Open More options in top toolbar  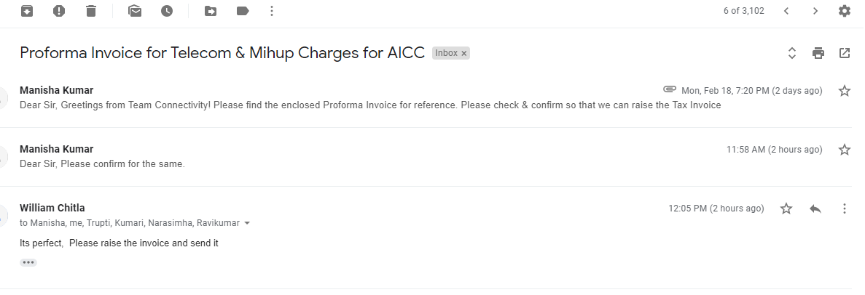coord(272,11)
